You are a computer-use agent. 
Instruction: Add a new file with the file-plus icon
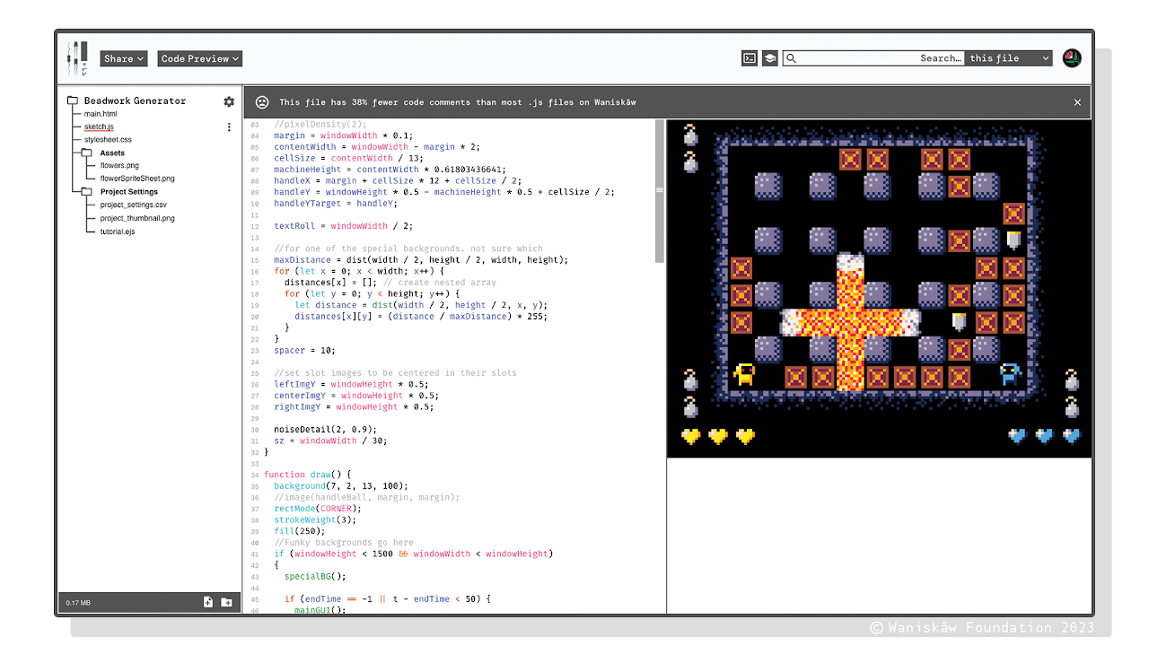[208, 602]
